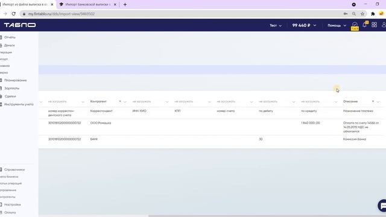
Task: Open the apps grid icon in header
Action: click(x=374, y=25)
